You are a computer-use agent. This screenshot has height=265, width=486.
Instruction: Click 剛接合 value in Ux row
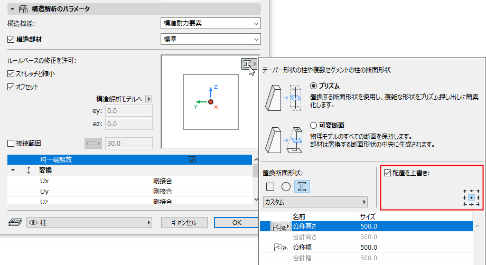click(163, 181)
